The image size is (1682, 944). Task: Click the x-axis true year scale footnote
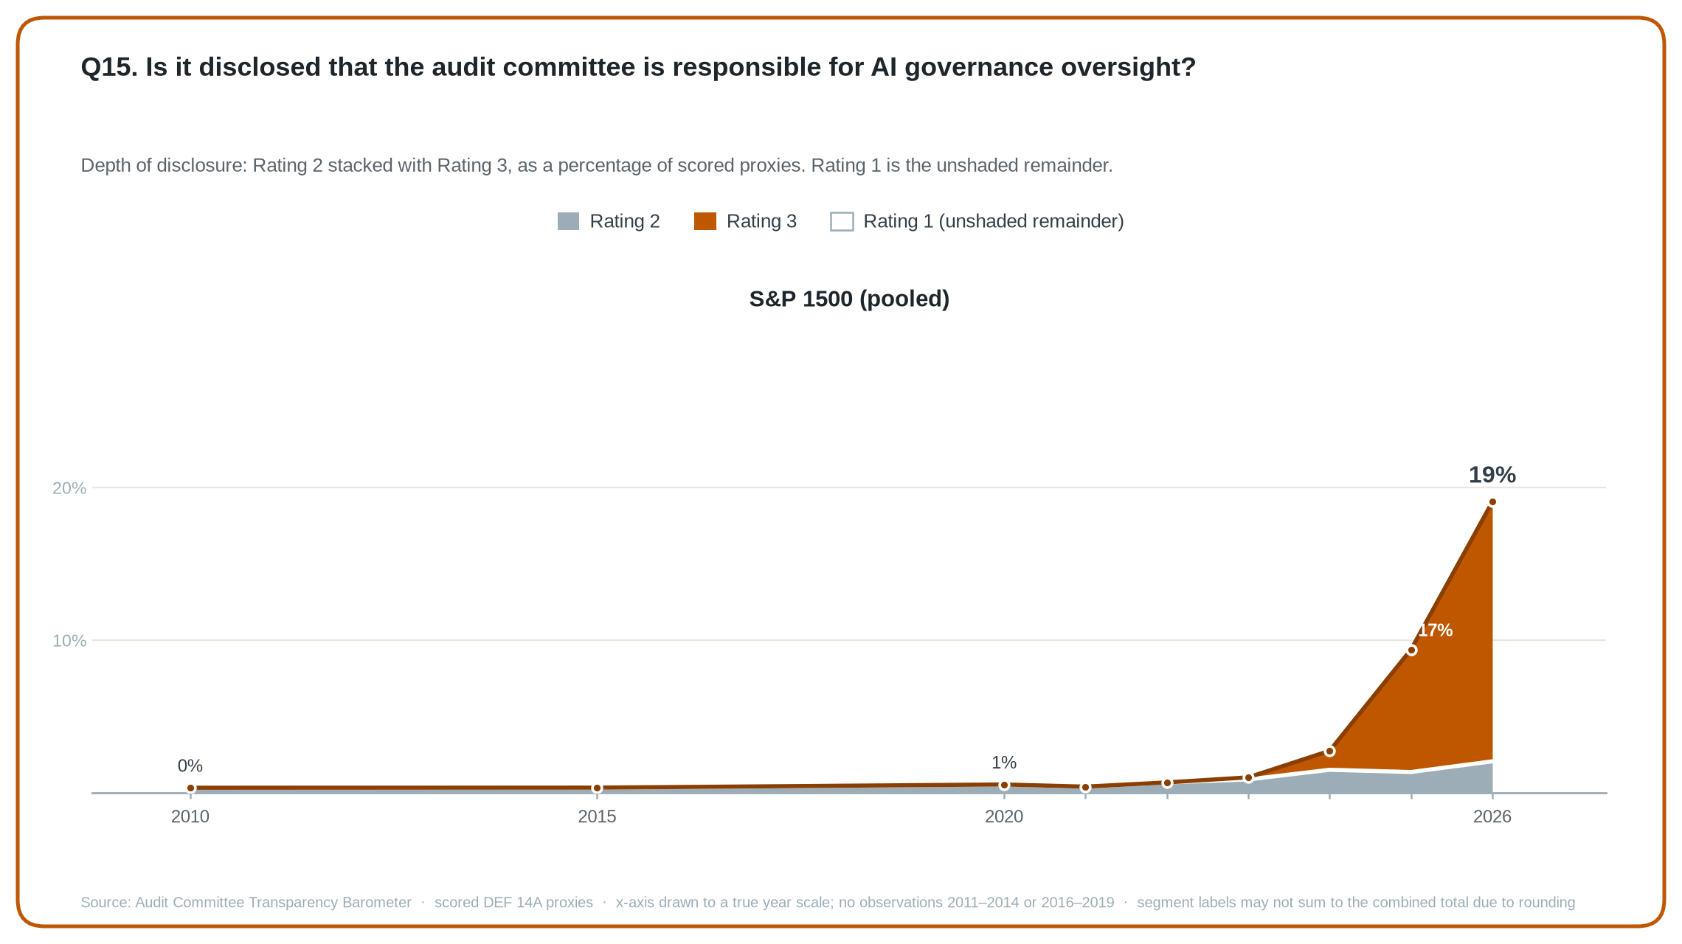click(x=865, y=903)
